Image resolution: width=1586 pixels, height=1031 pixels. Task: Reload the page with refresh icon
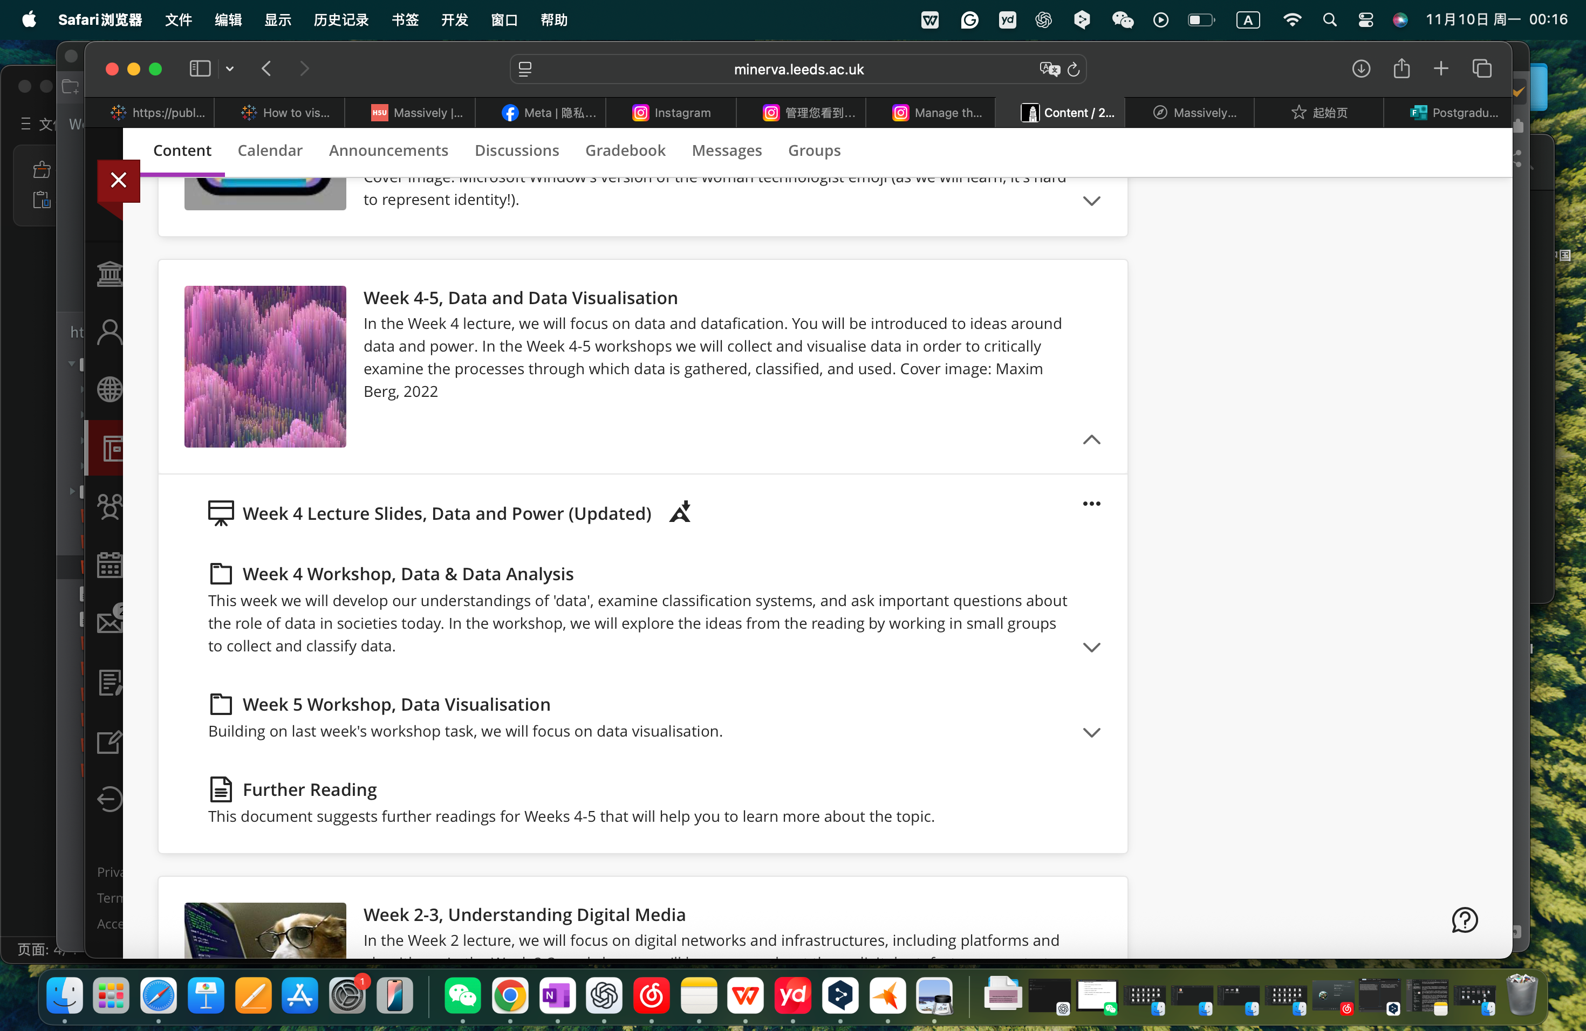point(1073,69)
